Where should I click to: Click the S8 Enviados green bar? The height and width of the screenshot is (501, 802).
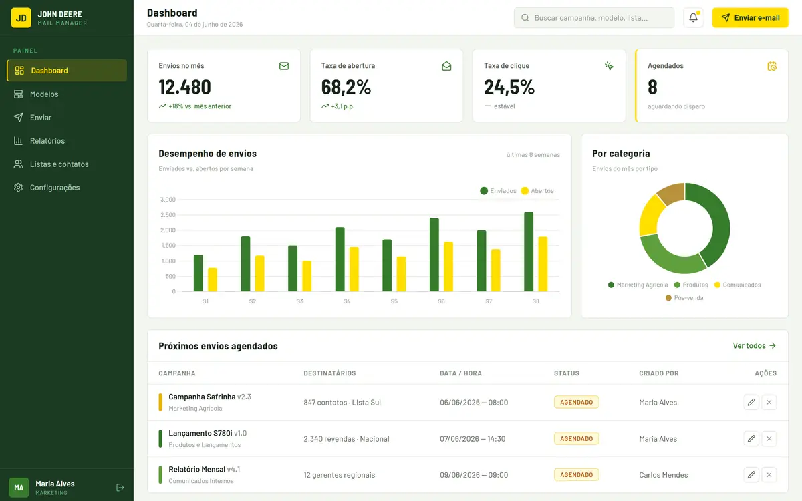click(529, 252)
